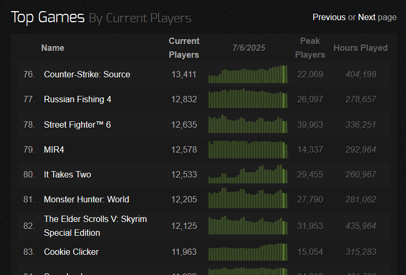The image size is (406, 275).
Task: Click hours played value 278,657
Action: [361, 99]
